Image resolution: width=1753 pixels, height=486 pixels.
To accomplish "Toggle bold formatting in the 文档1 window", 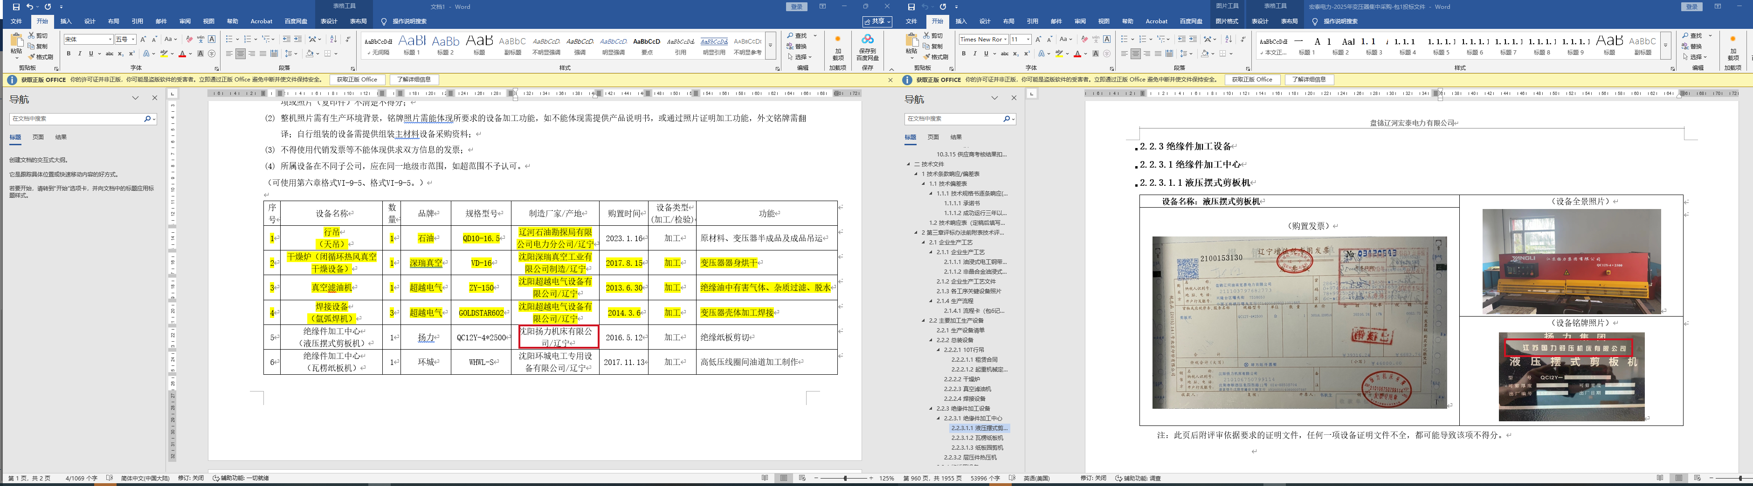I will point(69,54).
